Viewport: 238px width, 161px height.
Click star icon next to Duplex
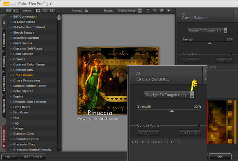(11, 96)
